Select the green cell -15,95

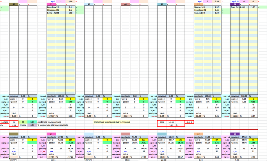(70, 143)
